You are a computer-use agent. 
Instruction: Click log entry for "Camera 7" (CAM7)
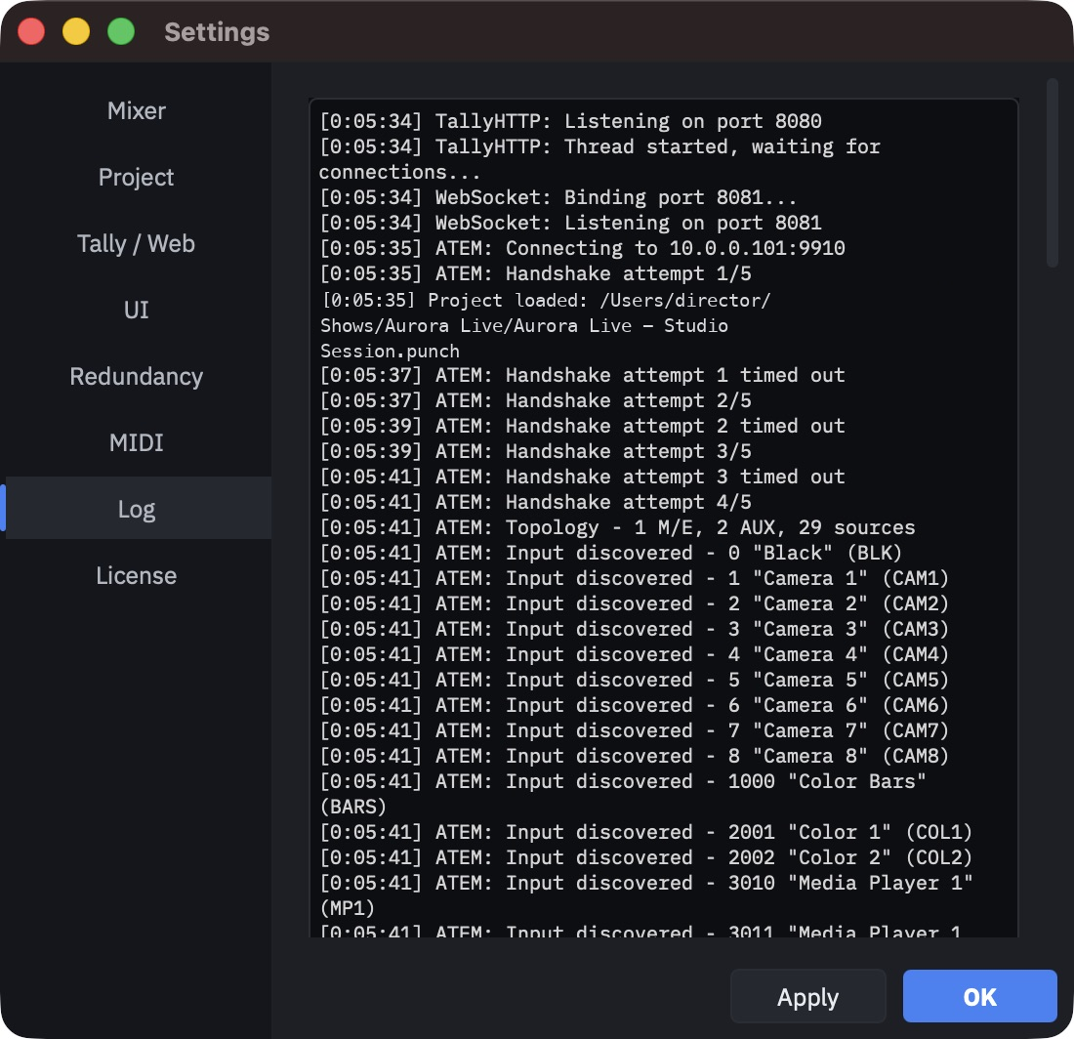coord(635,730)
